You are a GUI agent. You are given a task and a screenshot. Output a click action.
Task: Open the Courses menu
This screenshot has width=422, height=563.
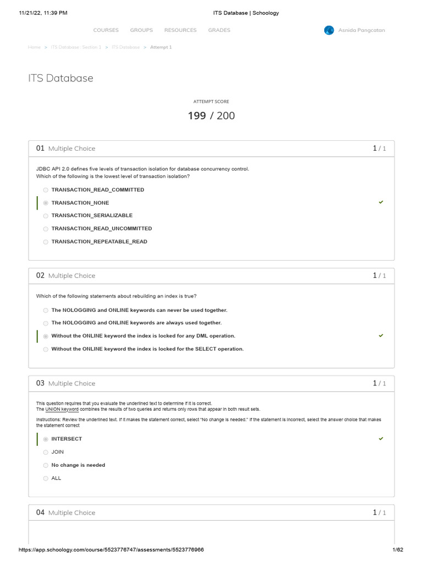[x=106, y=30]
